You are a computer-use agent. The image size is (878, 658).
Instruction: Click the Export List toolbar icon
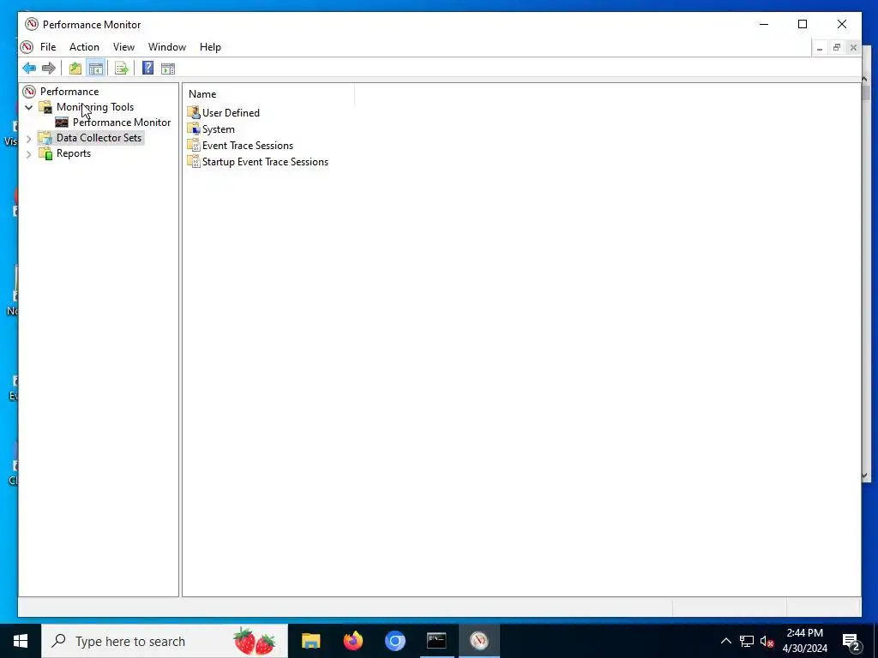pos(122,69)
